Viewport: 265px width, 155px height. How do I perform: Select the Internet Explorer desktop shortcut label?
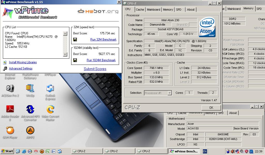pyautogui.click(x=10, y=76)
